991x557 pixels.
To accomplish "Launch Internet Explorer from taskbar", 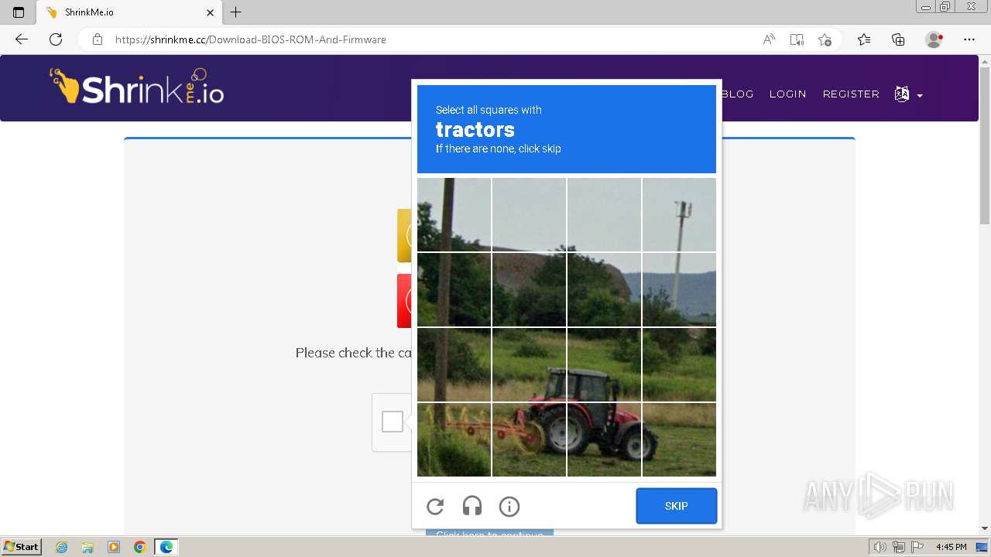I will coord(62,547).
